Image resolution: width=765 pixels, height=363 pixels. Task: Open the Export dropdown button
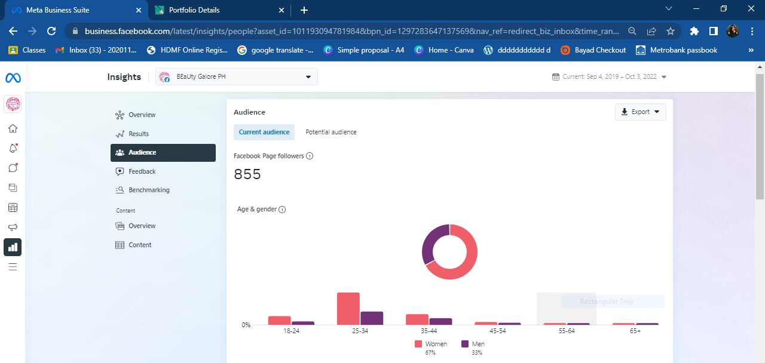pyautogui.click(x=640, y=112)
